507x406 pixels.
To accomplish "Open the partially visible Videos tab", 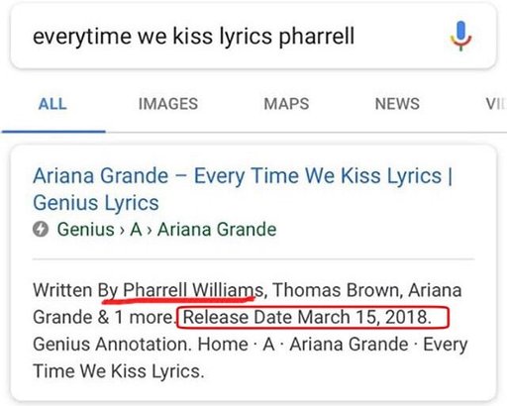I will 496,104.
